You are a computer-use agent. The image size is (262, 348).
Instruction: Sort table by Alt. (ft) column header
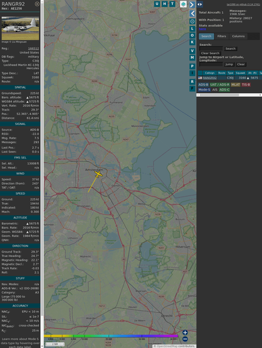(252, 73)
